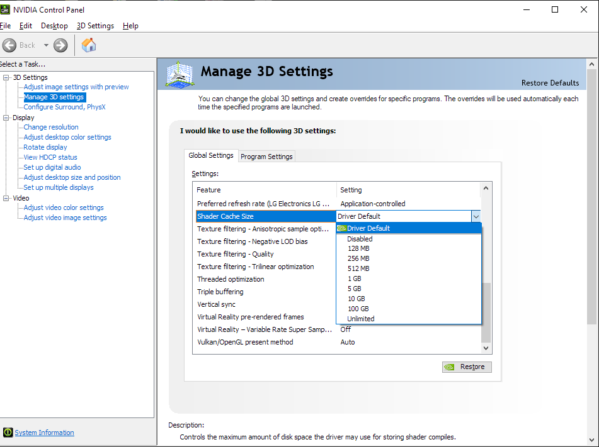Viewport: 599px width, 447px height.
Task: Click the Forward arrow navigation icon
Action: coord(60,45)
